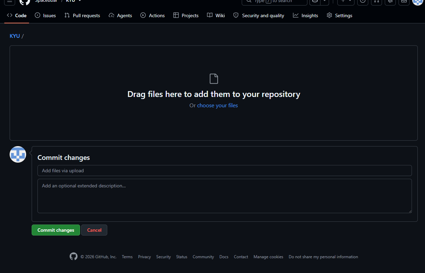This screenshot has height=273, width=425.
Task: Open the Pull requests tab
Action: (82, 15)
